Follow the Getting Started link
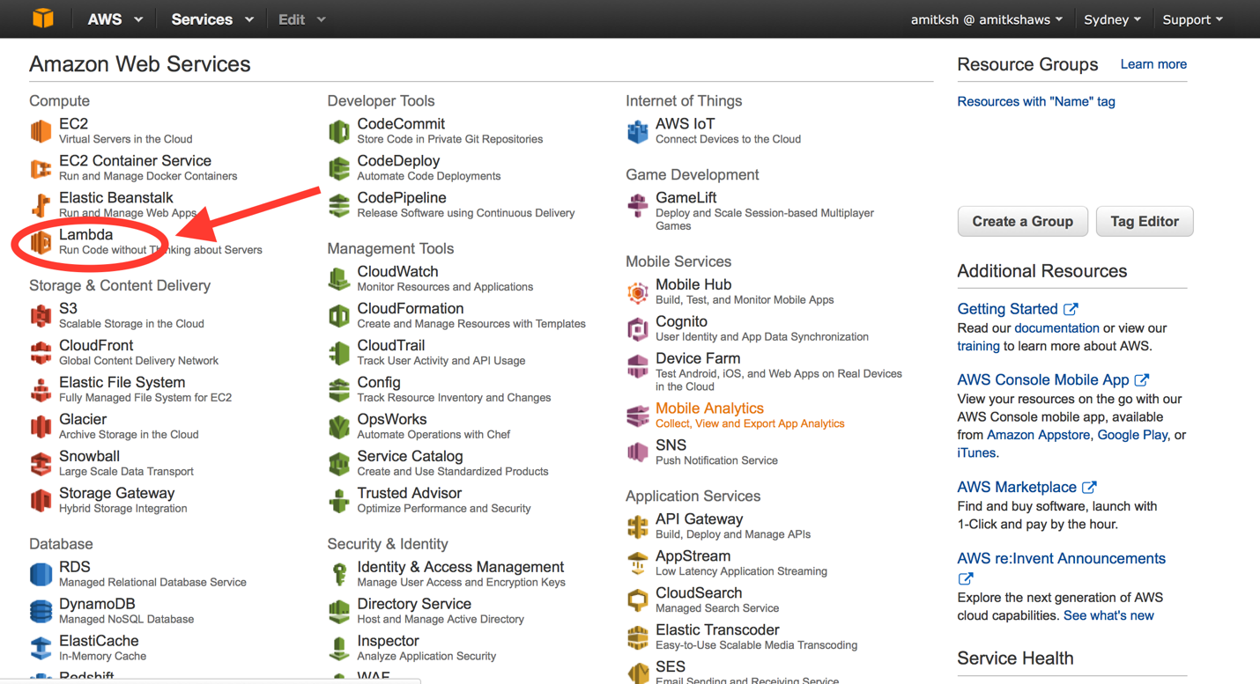This screenshot has width=1260, height=684. (x=1017, y=309)
